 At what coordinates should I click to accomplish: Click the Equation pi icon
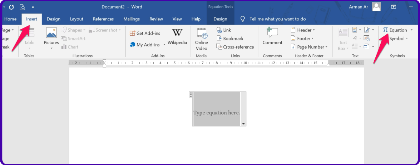pyautogui.click(x=385, y=30)
